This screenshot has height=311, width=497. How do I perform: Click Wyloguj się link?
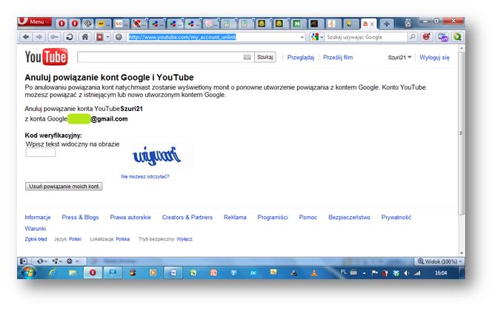pos(434,57)
